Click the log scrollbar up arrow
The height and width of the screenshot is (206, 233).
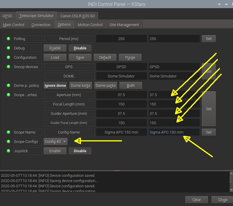coord(231,173)
